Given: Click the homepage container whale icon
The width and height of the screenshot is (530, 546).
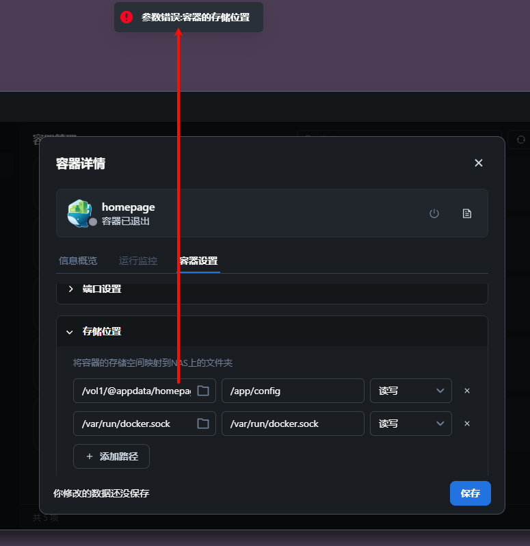Looking at the screenshot, I should pos(80,213).
